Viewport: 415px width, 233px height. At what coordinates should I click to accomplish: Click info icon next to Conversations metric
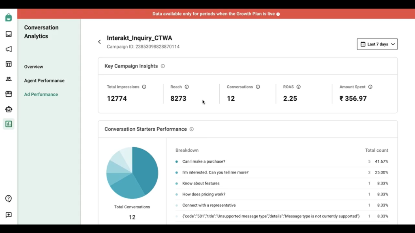(x=258, y=87)
